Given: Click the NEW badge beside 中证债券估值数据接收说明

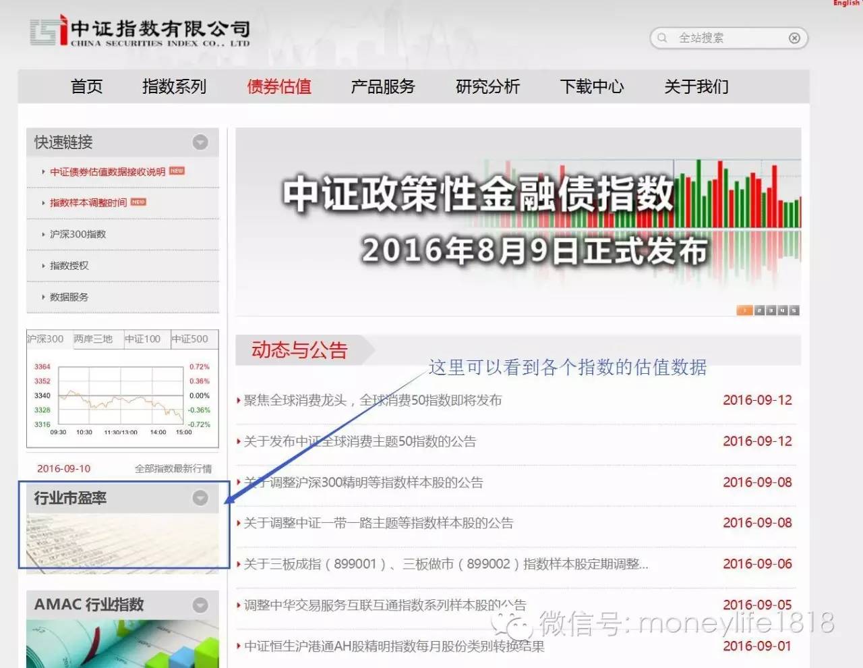Looking at the screenshot, I should (x=177, y=171).
